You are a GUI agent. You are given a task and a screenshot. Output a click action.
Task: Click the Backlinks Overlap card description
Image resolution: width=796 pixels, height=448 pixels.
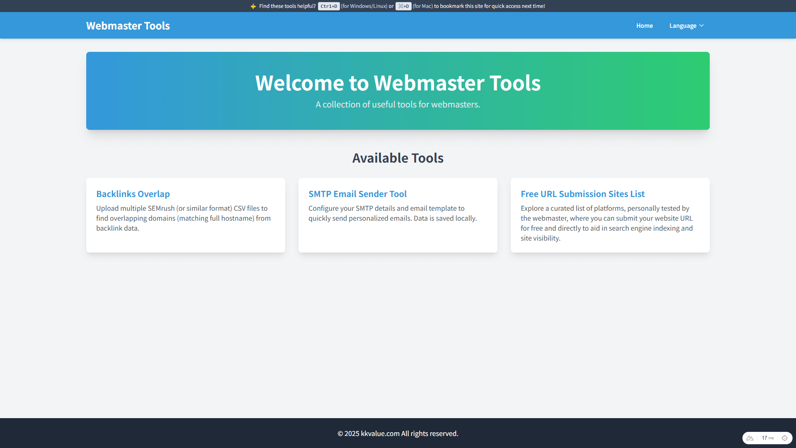coord(183,218)
